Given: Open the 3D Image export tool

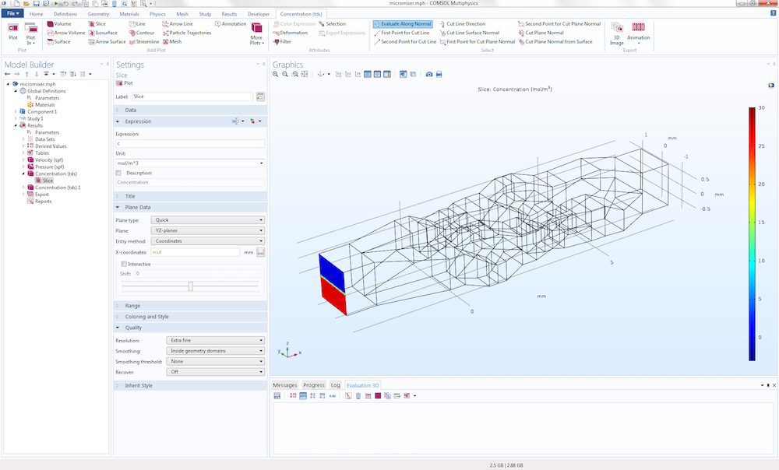Looking at the screenshot, I should 616,33.
